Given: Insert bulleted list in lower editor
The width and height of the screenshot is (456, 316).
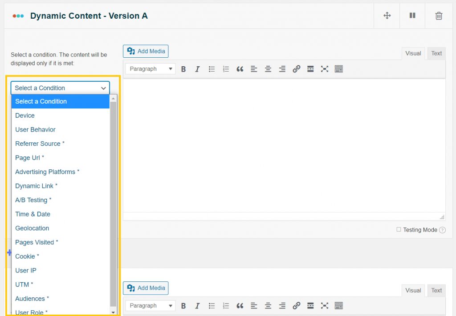Looking at the screenshot, I should [x=212, y=306].
